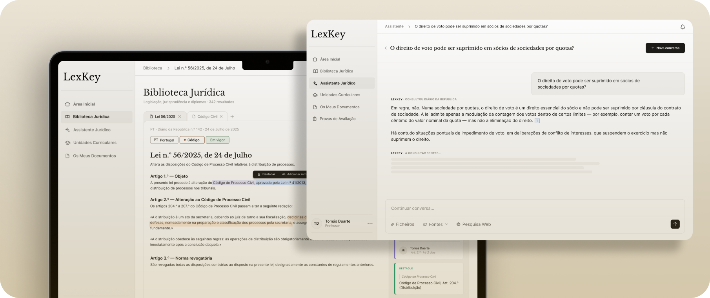The image size is (710, 298).
Task: Click the PT Portugal tag
Action: tap(164, 140)
